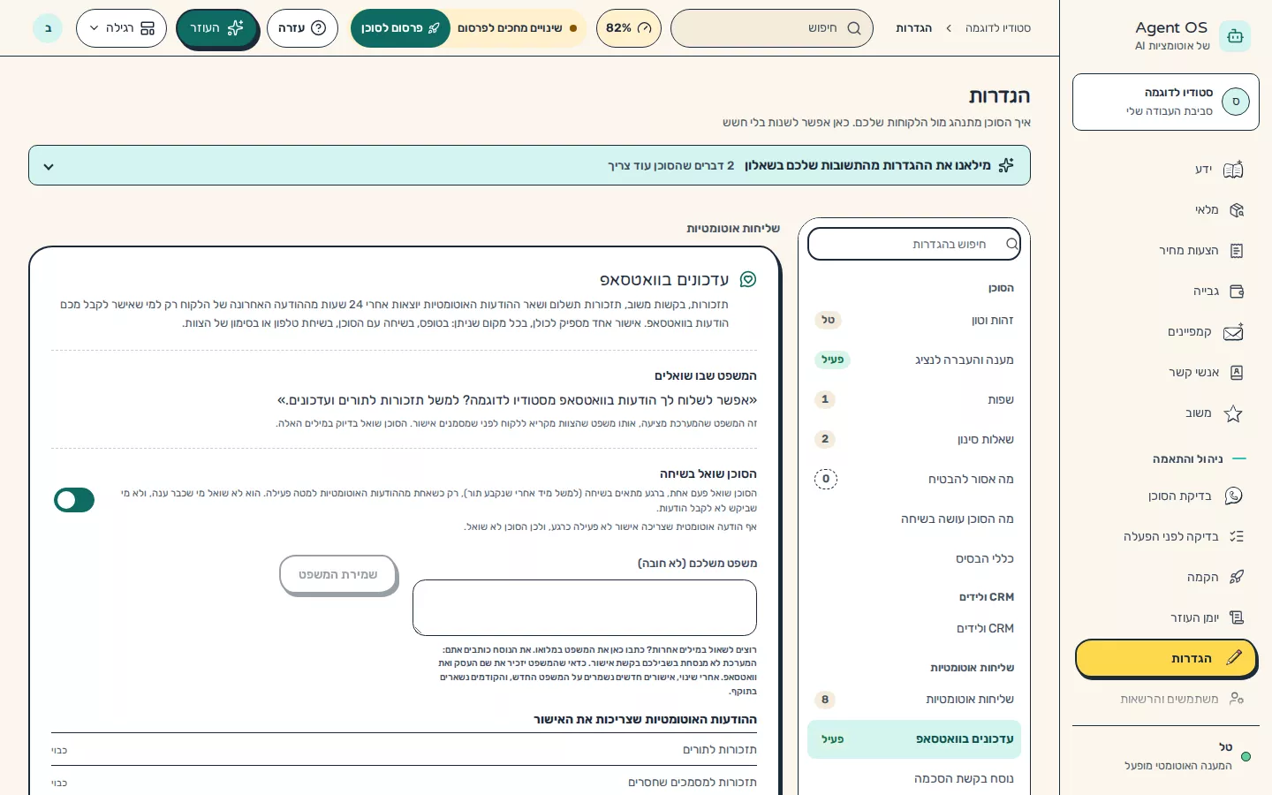Screen dimensions: 1272x795
Task: Go to הצעות מחיר (price quotes) in the sidebar
Action: [1166, 251]
